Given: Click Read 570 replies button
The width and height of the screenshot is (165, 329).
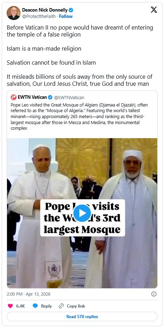Looking at the screenshot, I should [x=82, y=316].
